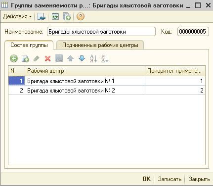Viewport: 213px width, 186px height.
Task: Close the window with the title bar X
Action: [208, 5]
